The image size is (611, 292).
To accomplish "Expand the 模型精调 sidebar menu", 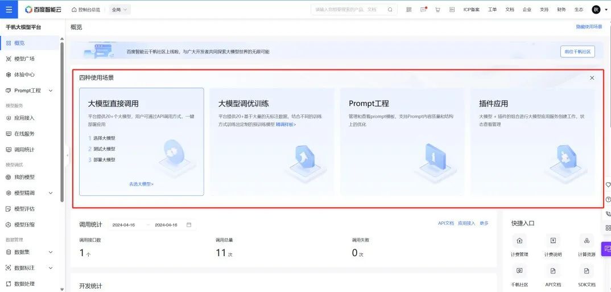I will (51, 193).
